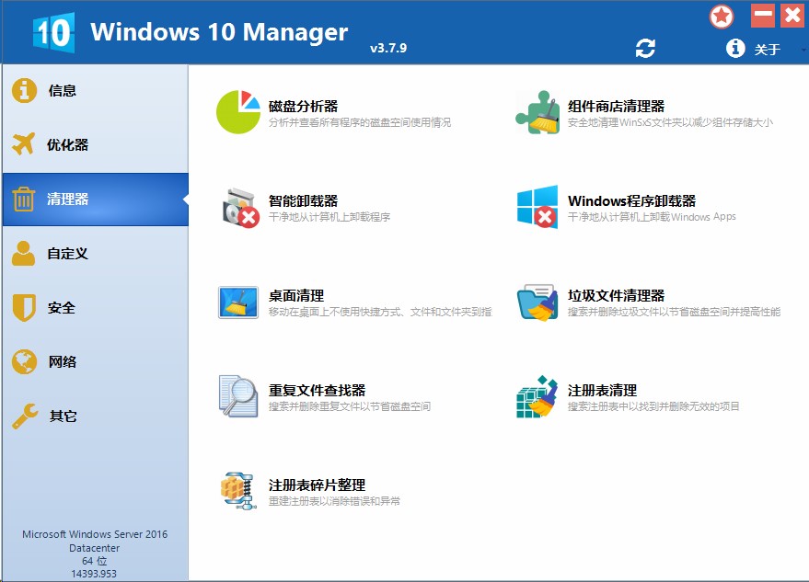This screenshot has height=582, width=809.
Task: Launch 注册表碎片整理 via its icon
Action: click(x=238, y=491)
